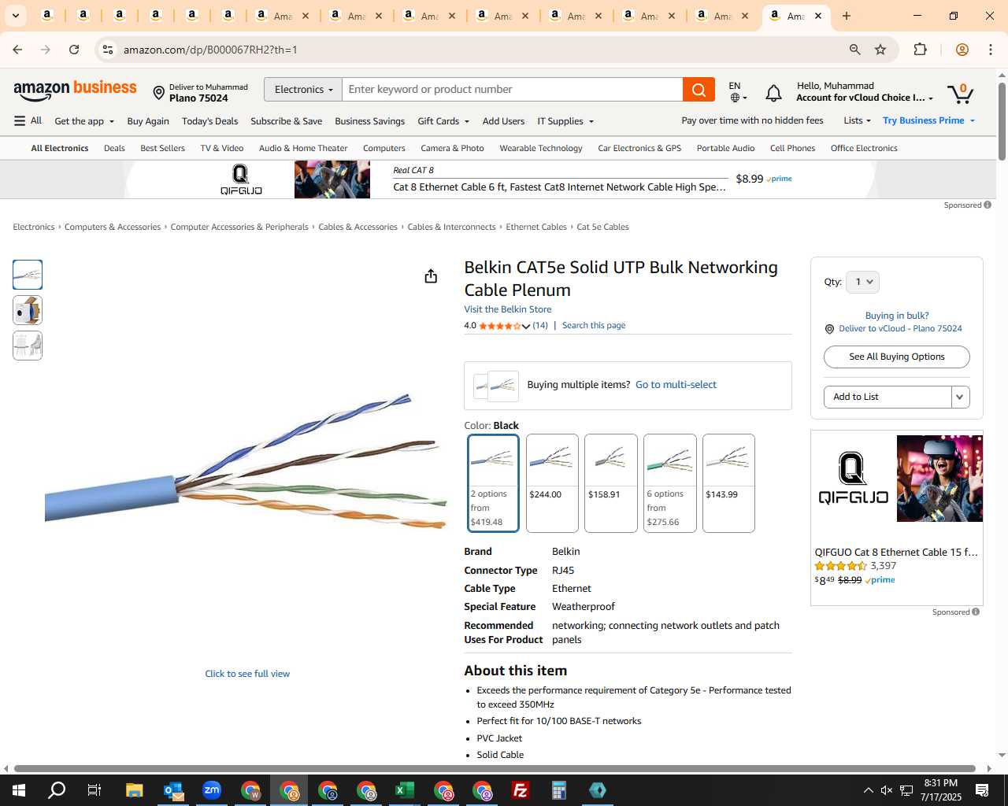Open Today's Deals in the nav bar
Viewport: 1008px width, 806px height.
[209, 121]
